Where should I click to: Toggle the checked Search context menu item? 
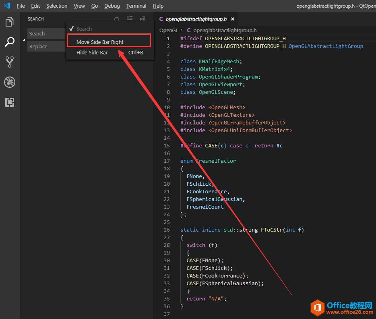[84, 29]
